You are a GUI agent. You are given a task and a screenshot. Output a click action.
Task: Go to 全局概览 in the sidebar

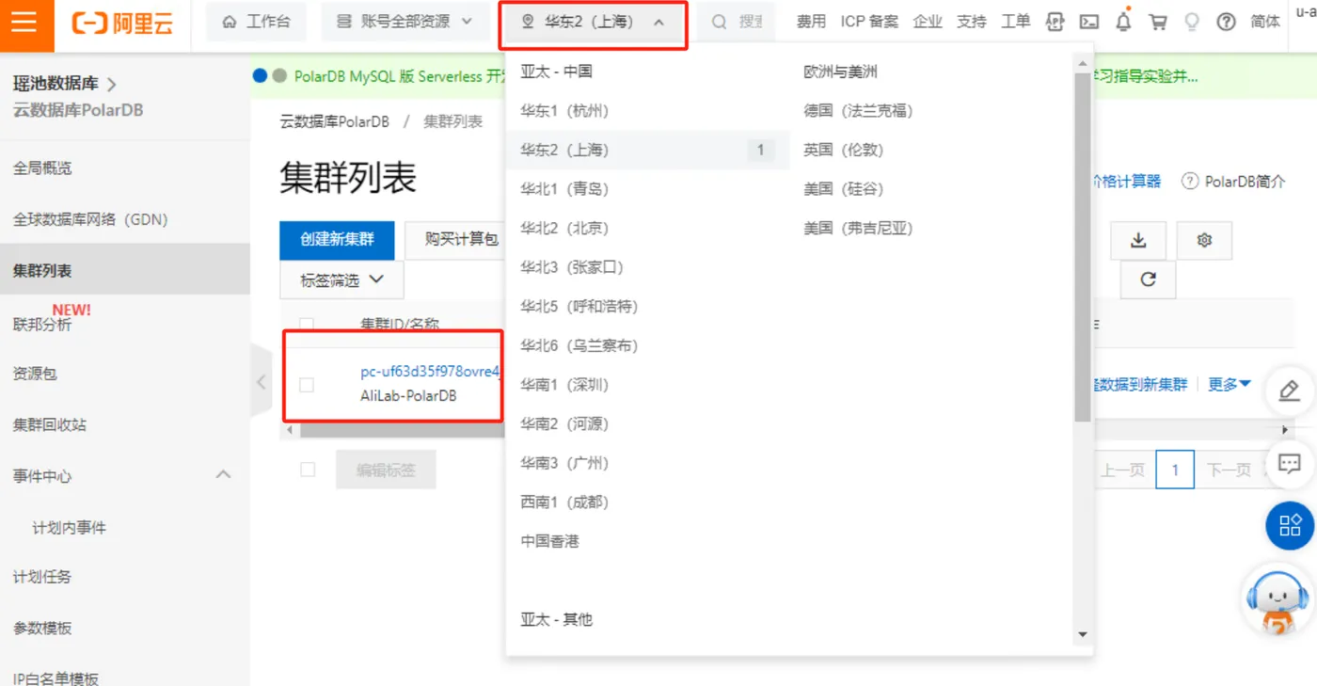click(x=42, y=168)
